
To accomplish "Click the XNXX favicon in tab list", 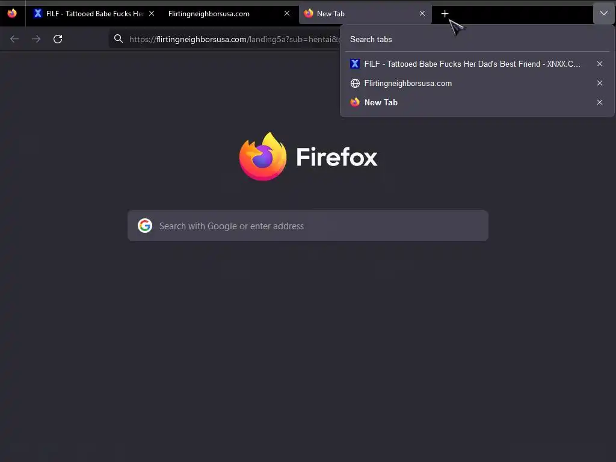I will 355,64.
